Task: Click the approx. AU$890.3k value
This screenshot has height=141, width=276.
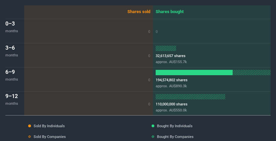Action: 171,86
